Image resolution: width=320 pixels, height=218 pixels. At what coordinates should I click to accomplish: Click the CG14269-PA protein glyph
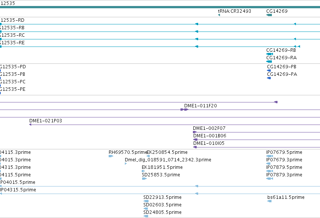click(x=269, y=78)
